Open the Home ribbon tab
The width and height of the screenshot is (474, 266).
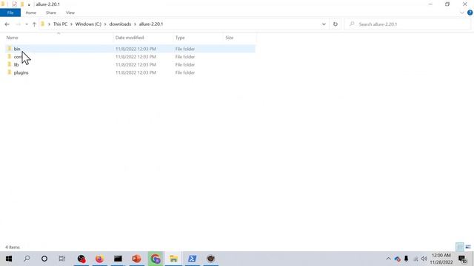click(31, 13)
